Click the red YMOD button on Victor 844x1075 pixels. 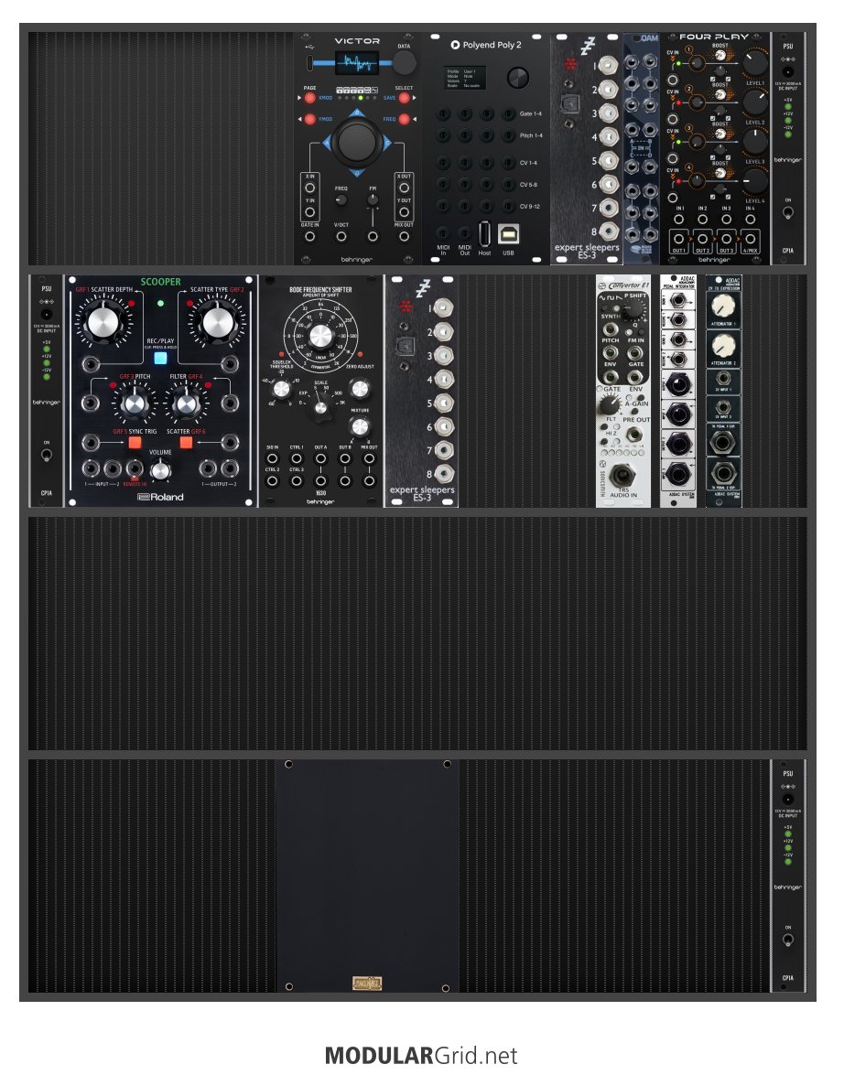[x=310, y=119]
